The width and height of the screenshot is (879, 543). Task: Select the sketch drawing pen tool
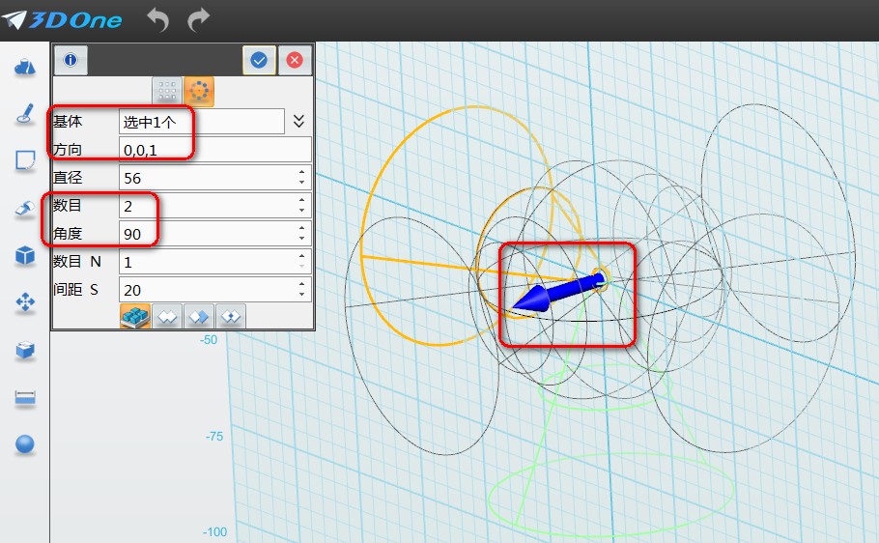click(x=25, y=114)
